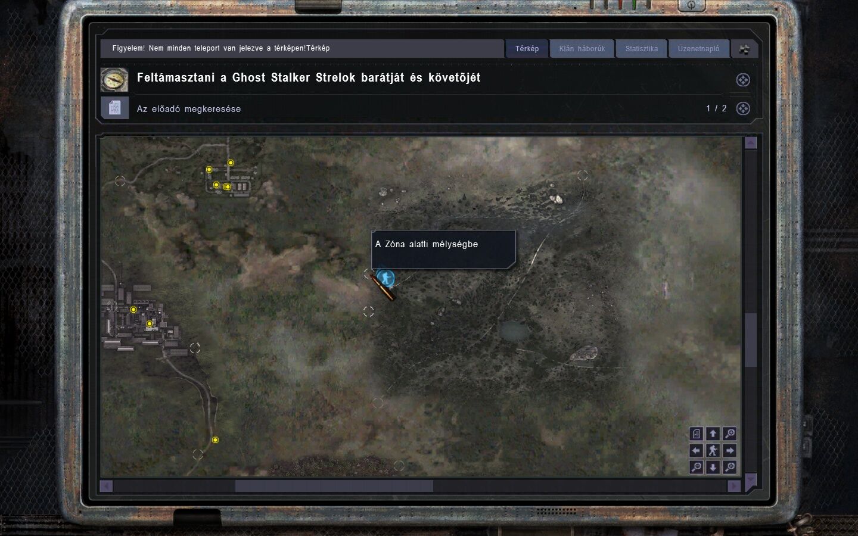Viewport: 858px width, 536px height.
Task: Switch to the Klán háborúk tab
Action: (x=582, y=49)
